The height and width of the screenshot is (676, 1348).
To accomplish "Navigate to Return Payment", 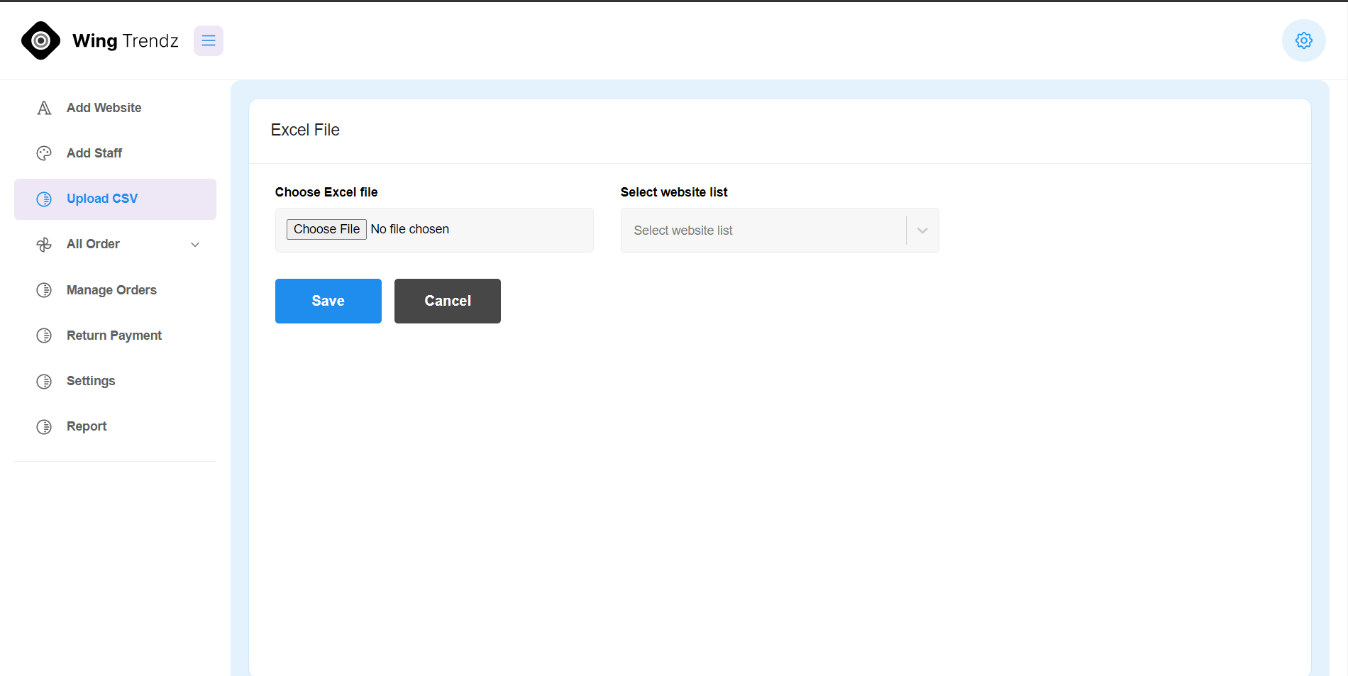I will pyautogui.click(x=115, y=336).
